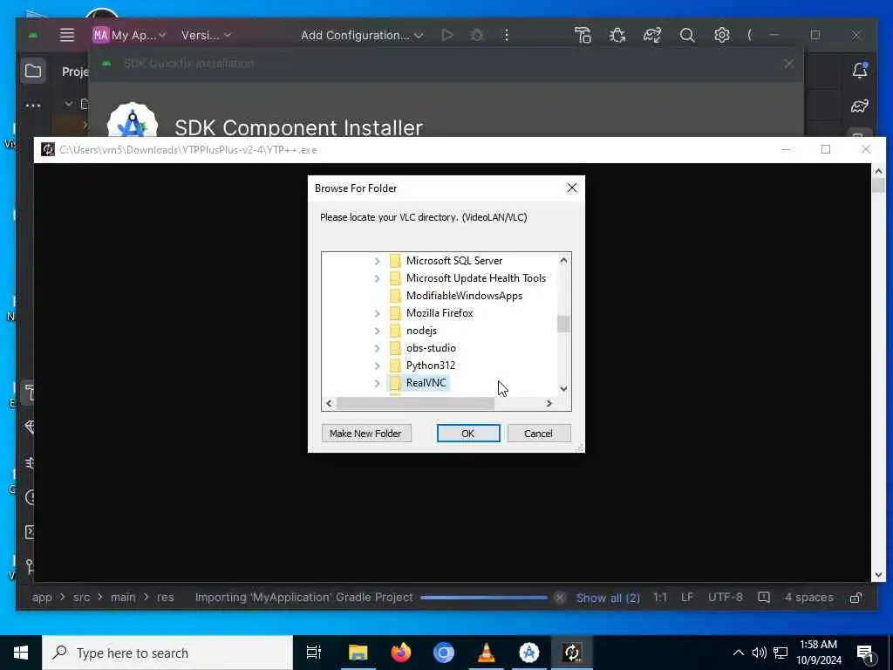Sync project with Gradle files icon
This screenshot has width=893, height=670.
tap(652, 35)
